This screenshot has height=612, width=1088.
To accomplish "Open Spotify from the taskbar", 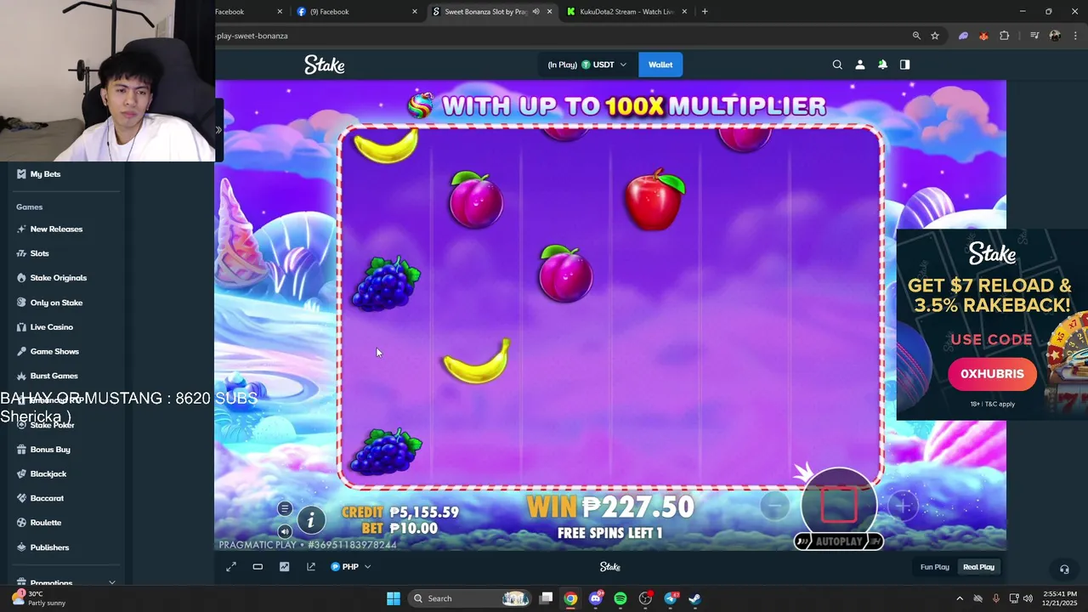I will [x=620, y=598].
